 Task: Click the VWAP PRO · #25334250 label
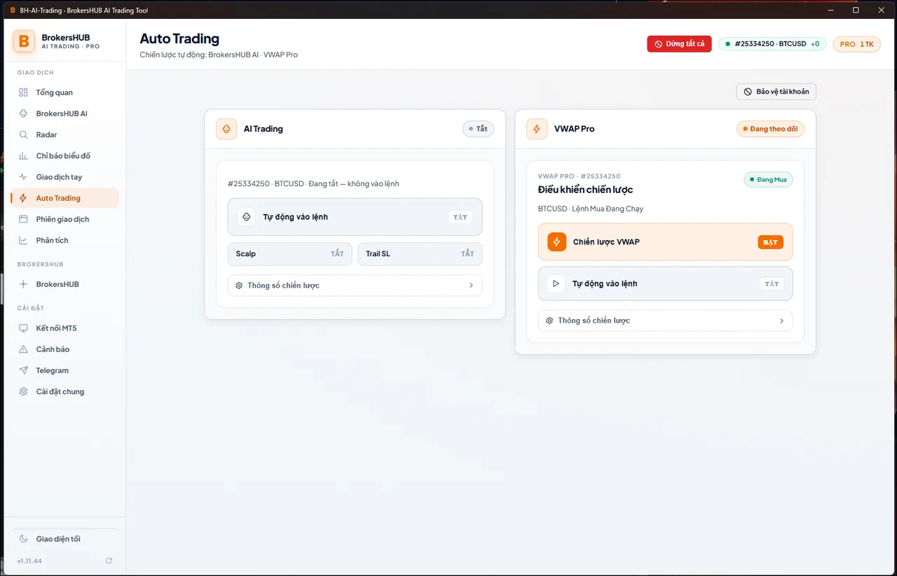point(579,176)
